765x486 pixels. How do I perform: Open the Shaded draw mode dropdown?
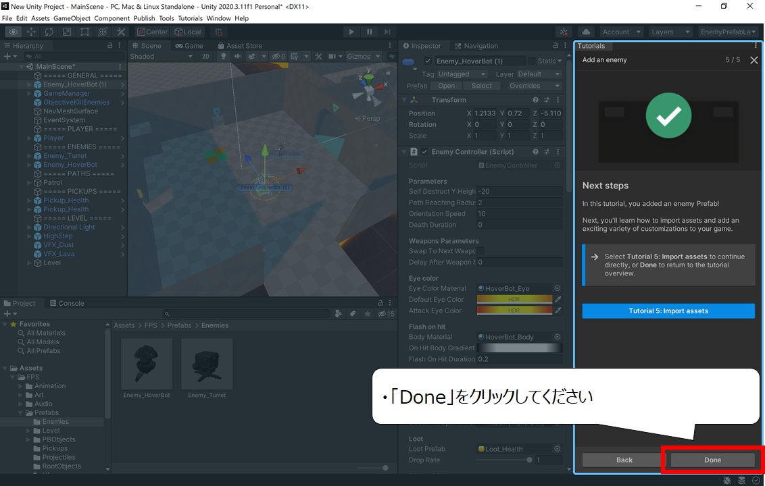pyautogui.click(x=162, y=57)
